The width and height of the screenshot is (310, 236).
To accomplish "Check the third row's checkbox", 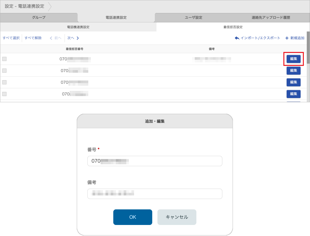I will (4, 82).
